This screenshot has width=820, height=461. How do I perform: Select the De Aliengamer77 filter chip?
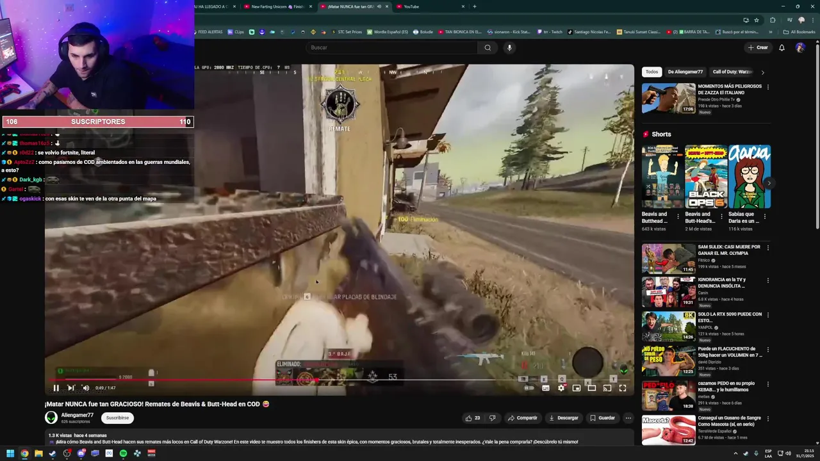[x=685, y=72]
